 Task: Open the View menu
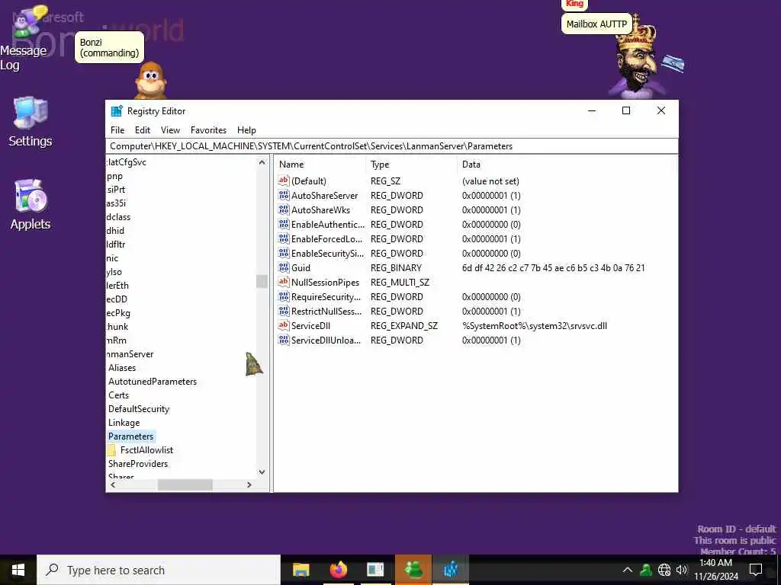click(x=170, y=129)
